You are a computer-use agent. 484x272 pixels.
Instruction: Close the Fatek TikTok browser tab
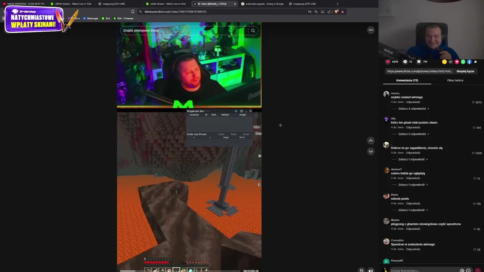[235, 4]
